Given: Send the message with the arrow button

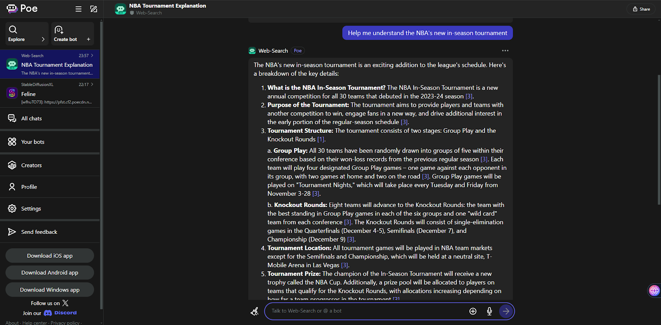Looking at the screenshot, I should point(506,311).
